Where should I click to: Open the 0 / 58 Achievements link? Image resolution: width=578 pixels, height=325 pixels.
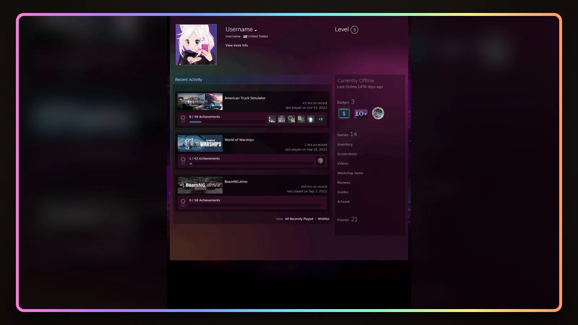coord(204,200)
